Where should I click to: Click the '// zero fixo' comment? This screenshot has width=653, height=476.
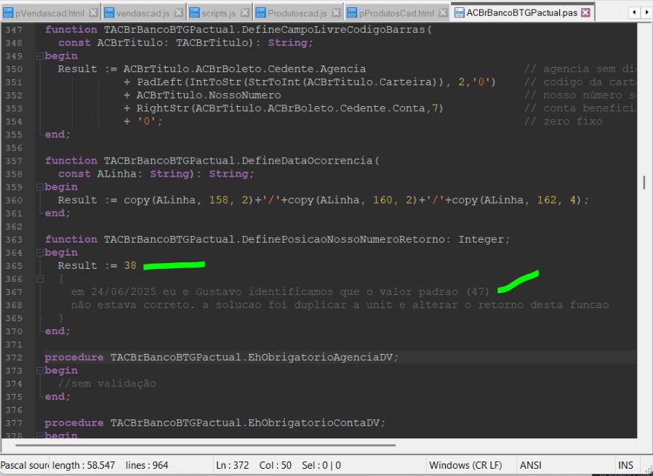pyautogui.click(x=563, y=121)
